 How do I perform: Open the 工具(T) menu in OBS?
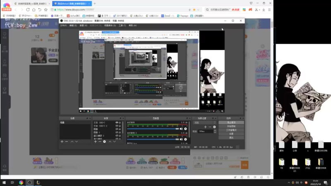pos(122,25)
